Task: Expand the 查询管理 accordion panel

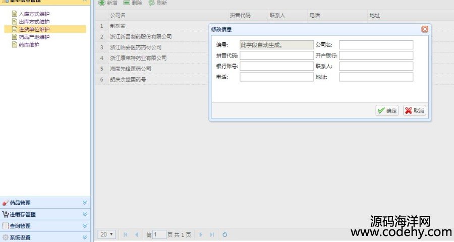Action: click(x=45, y=226)
